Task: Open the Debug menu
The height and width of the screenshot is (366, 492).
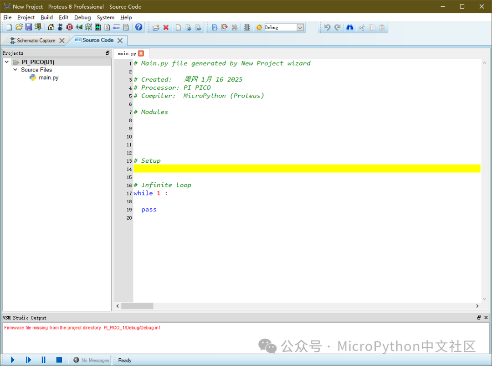Action: tap(82, 17)
